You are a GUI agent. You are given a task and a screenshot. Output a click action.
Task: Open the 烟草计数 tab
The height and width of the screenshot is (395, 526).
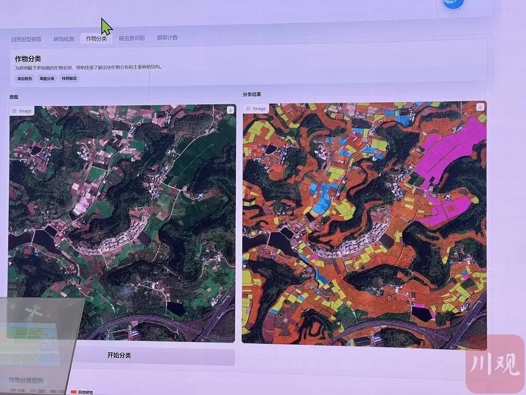[167, 38]
